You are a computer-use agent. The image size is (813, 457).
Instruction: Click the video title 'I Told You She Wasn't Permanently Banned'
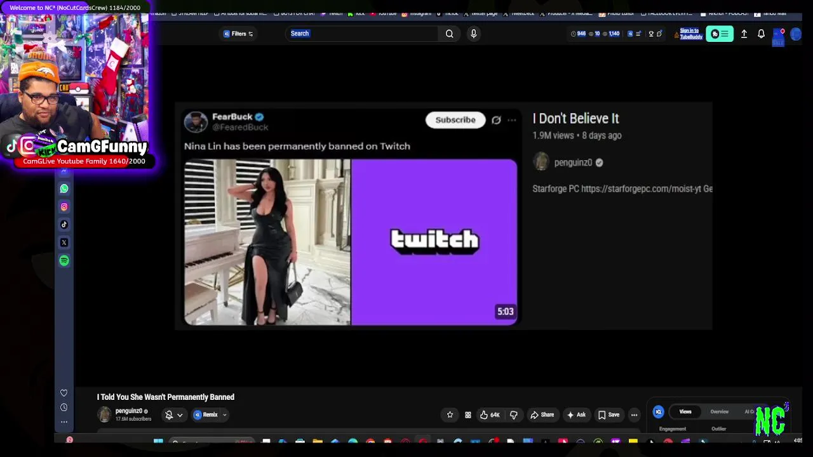(166, 397)
